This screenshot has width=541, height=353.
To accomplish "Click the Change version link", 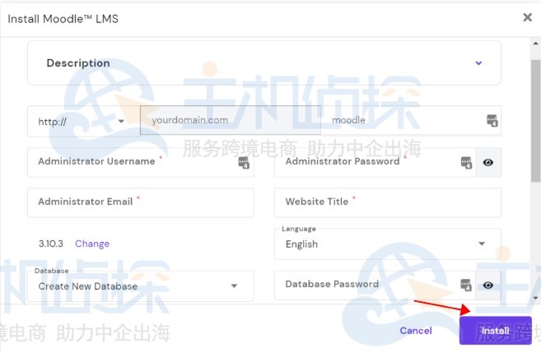I will 92,244.
